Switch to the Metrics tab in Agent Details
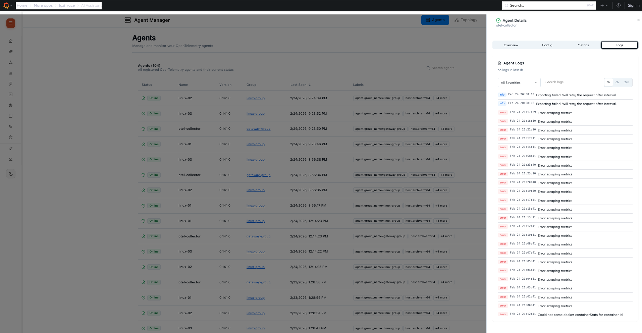642x333 pixels. [x=583, y=45]
